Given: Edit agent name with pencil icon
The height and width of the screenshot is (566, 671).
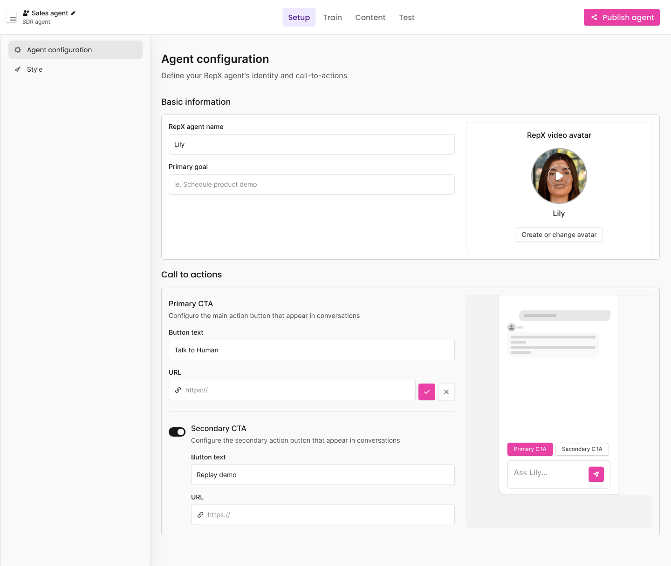Looking at the screenshot, I should [73, 13].
